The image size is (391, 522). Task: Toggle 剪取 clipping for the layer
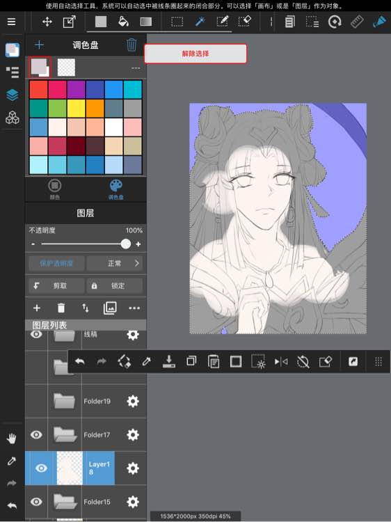(56, 285)
